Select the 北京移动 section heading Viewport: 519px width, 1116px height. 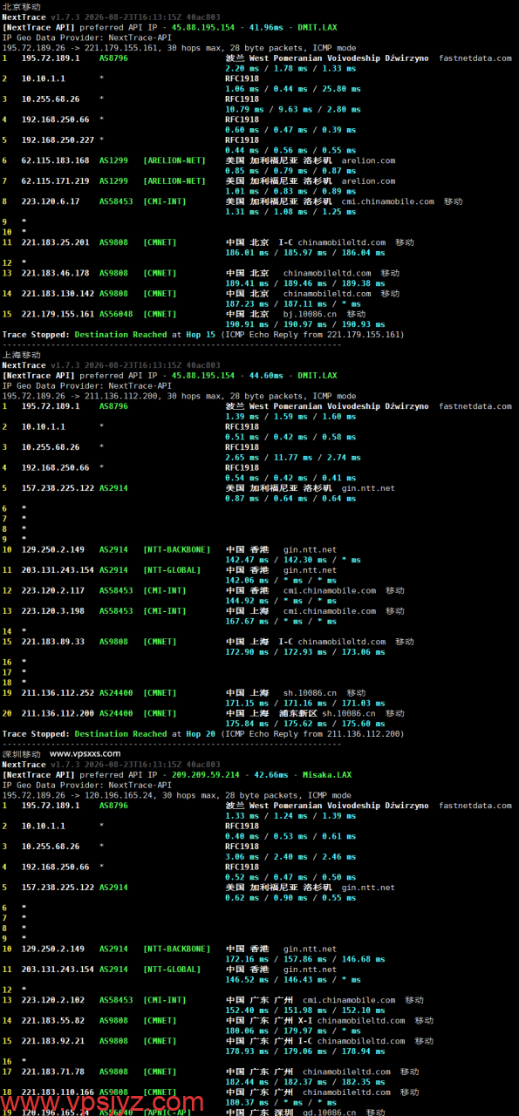coord(21,6)
